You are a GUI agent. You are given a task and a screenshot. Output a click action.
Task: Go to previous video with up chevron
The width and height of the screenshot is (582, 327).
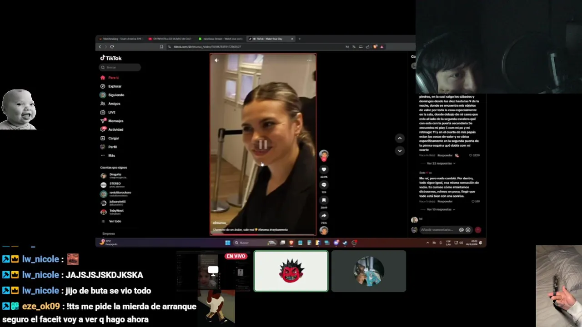click(x=400, y=138)
